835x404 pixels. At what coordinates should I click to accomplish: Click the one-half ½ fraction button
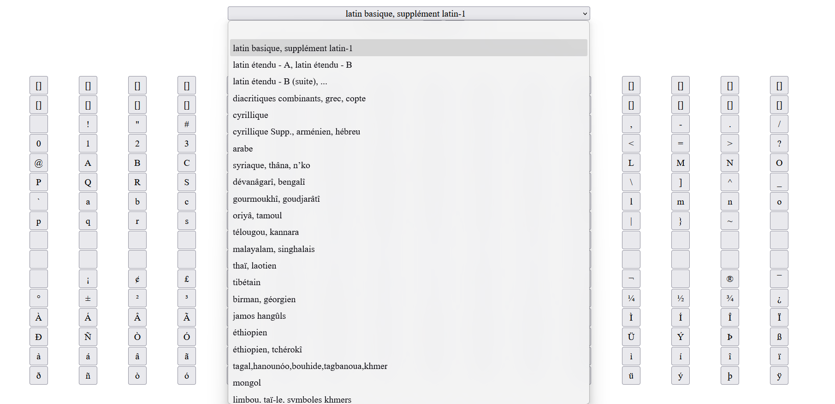681,299
